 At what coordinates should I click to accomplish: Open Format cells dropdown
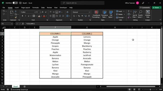[x=120, y=17]
